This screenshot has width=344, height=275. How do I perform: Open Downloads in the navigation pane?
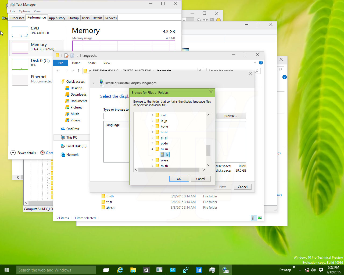76,95
